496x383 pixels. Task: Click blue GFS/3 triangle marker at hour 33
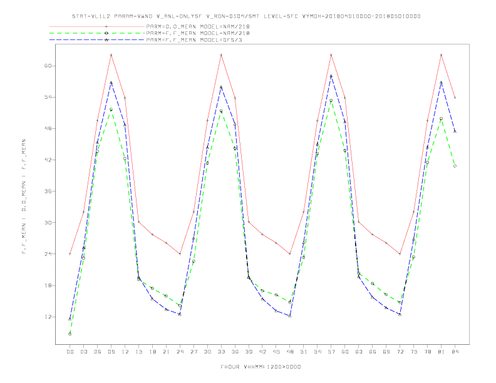tap(221, 87)
